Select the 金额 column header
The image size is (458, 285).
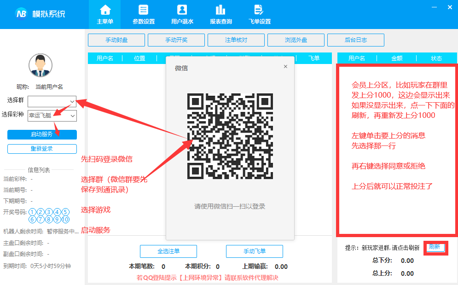coord(397,58)
